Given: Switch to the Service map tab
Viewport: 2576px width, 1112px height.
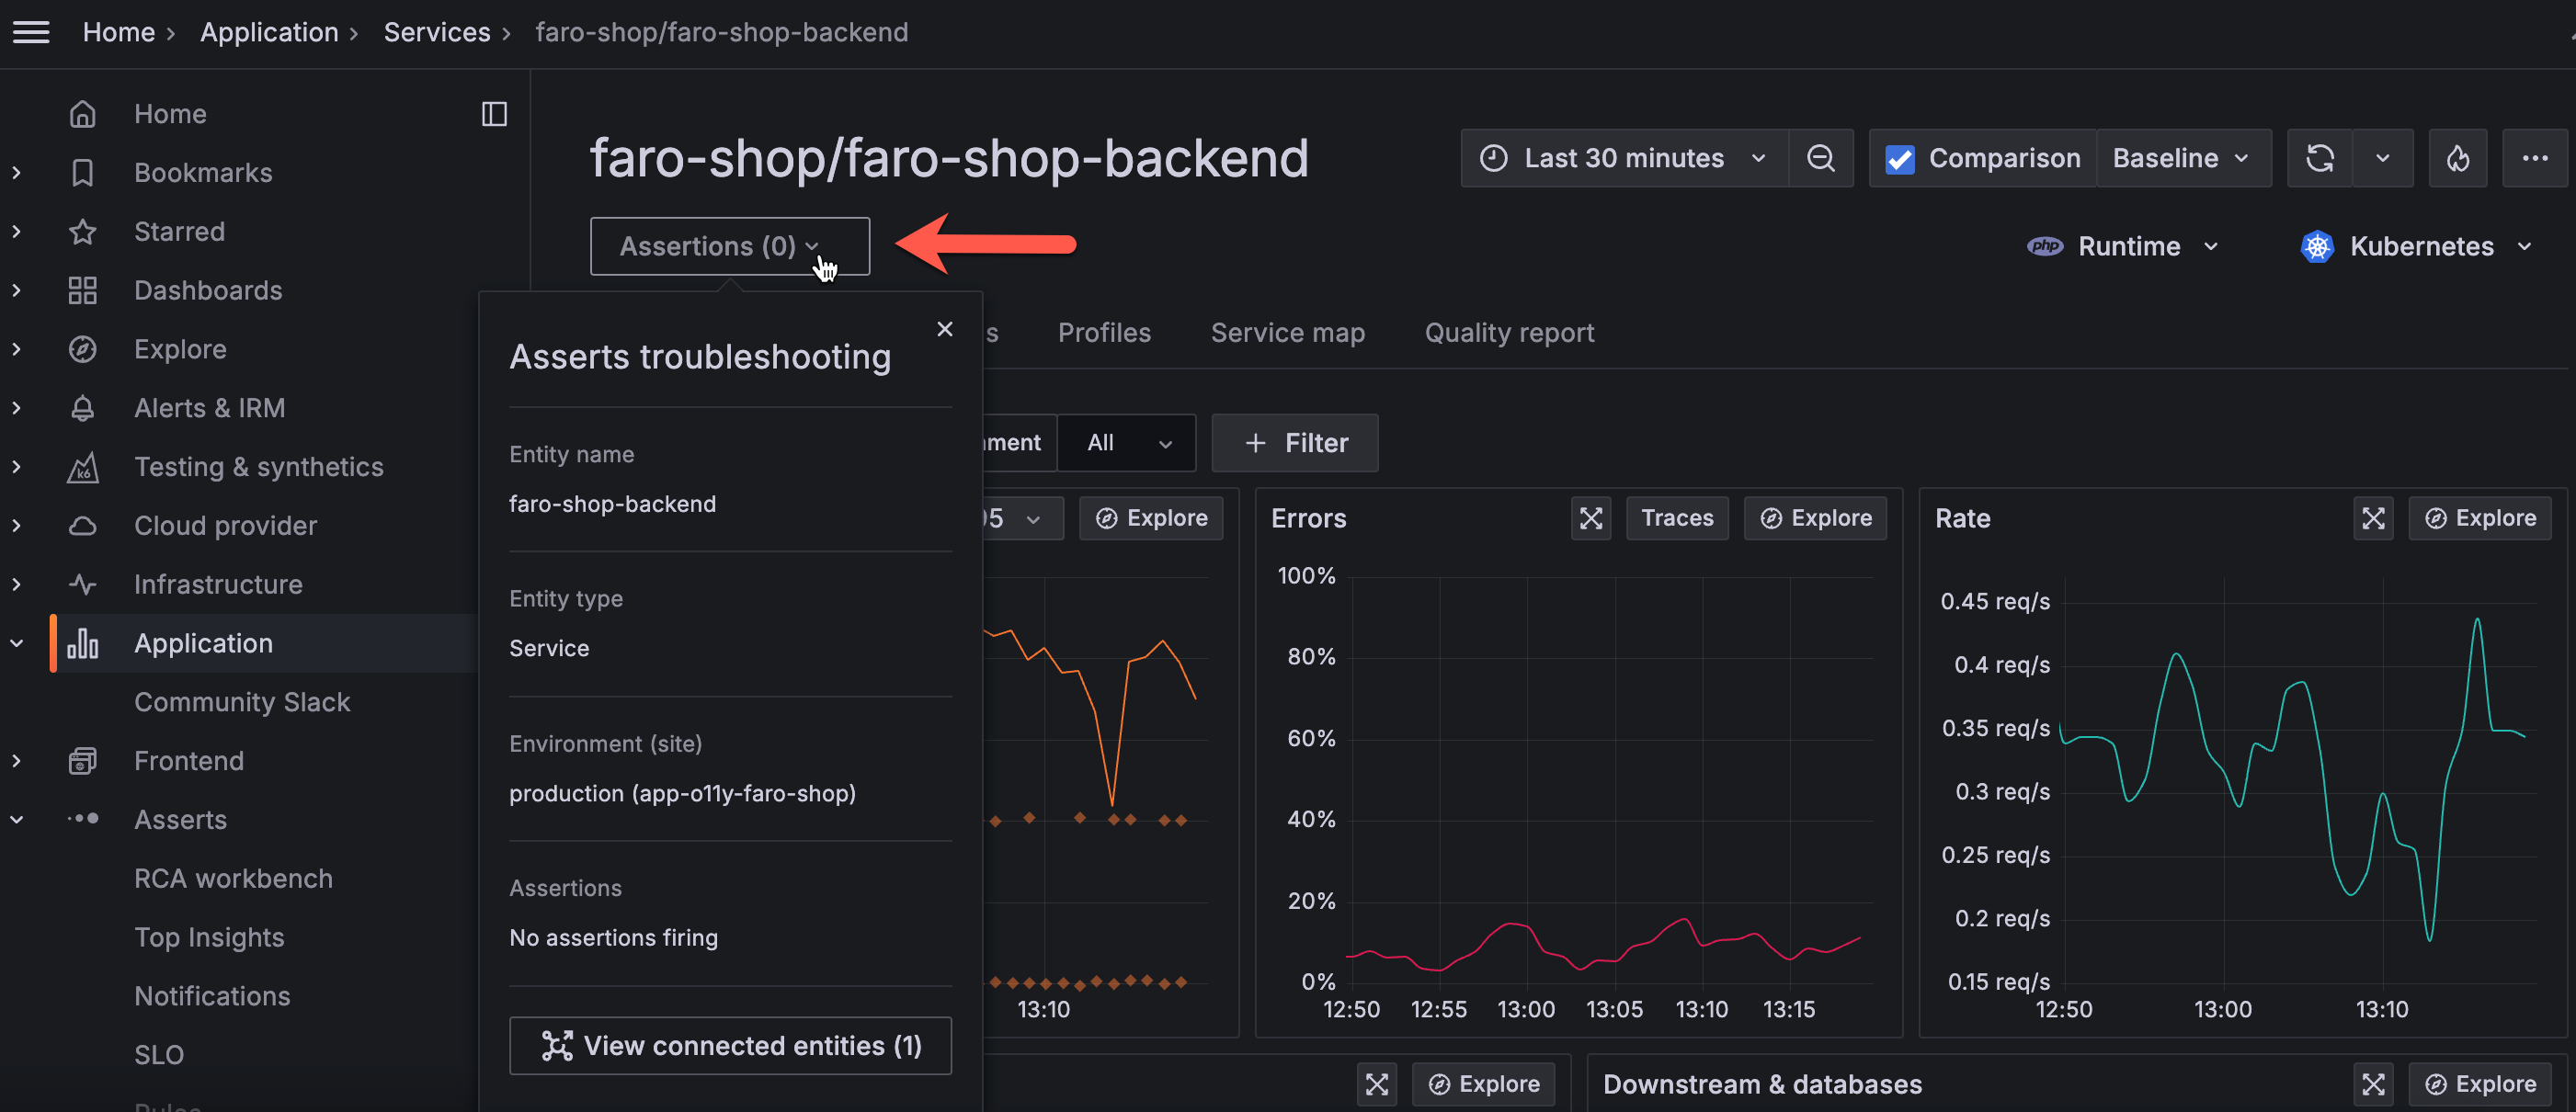Looking at the screenshot, I should (x=1287, y=333).
